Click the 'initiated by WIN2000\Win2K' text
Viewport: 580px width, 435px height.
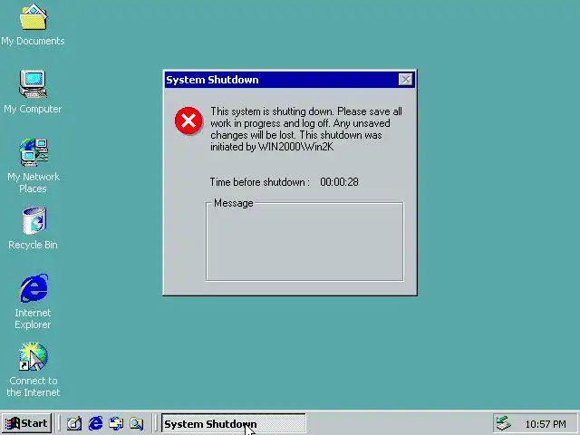point(272,147)
